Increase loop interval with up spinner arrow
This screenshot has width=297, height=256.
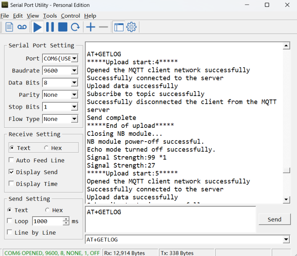66,219
